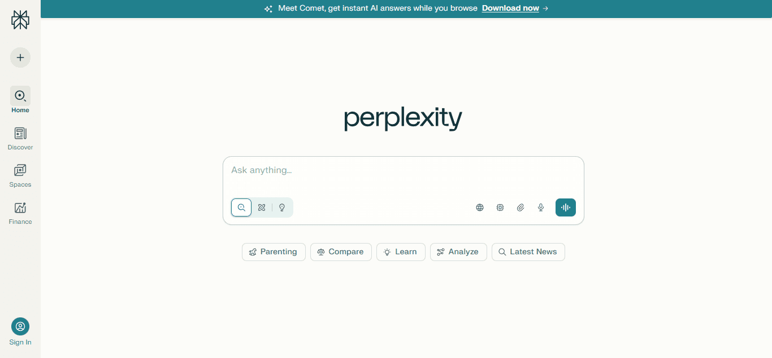Choose the Latest News suggestion

click(528, 251)
